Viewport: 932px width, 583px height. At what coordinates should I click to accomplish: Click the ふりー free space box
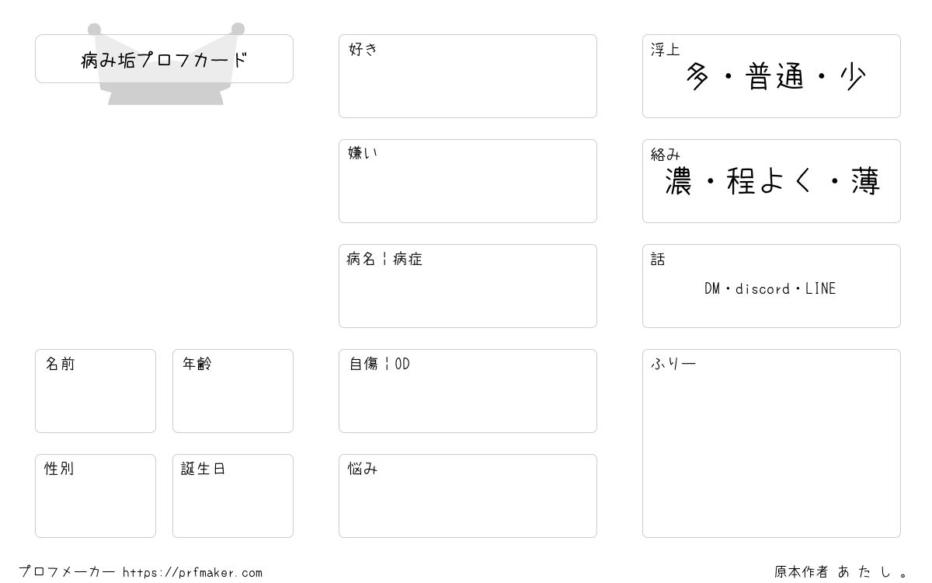[771, 443]
